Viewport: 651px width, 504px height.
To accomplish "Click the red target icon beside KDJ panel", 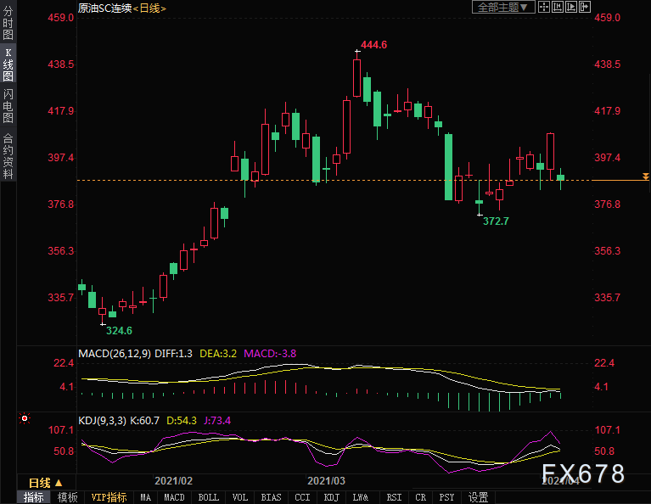I will 25,418.
